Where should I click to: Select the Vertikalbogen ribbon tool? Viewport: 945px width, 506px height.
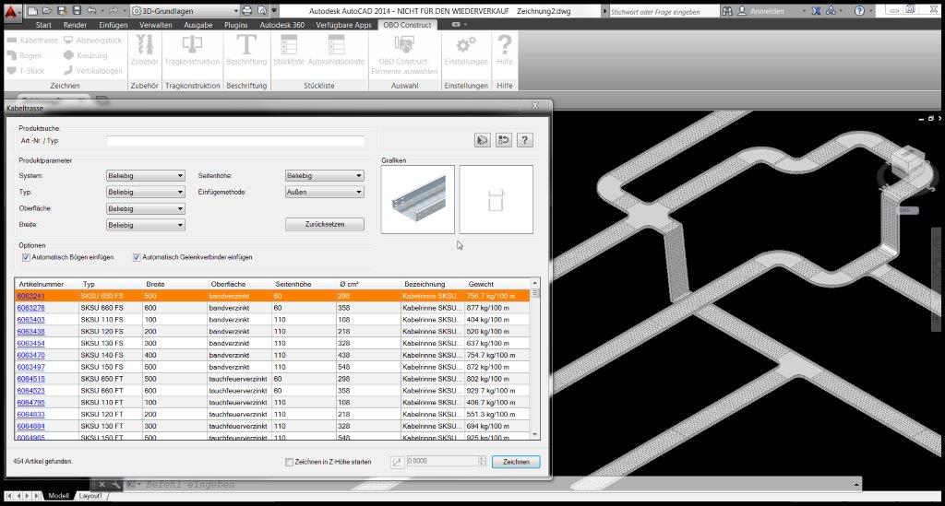[93, 71]
